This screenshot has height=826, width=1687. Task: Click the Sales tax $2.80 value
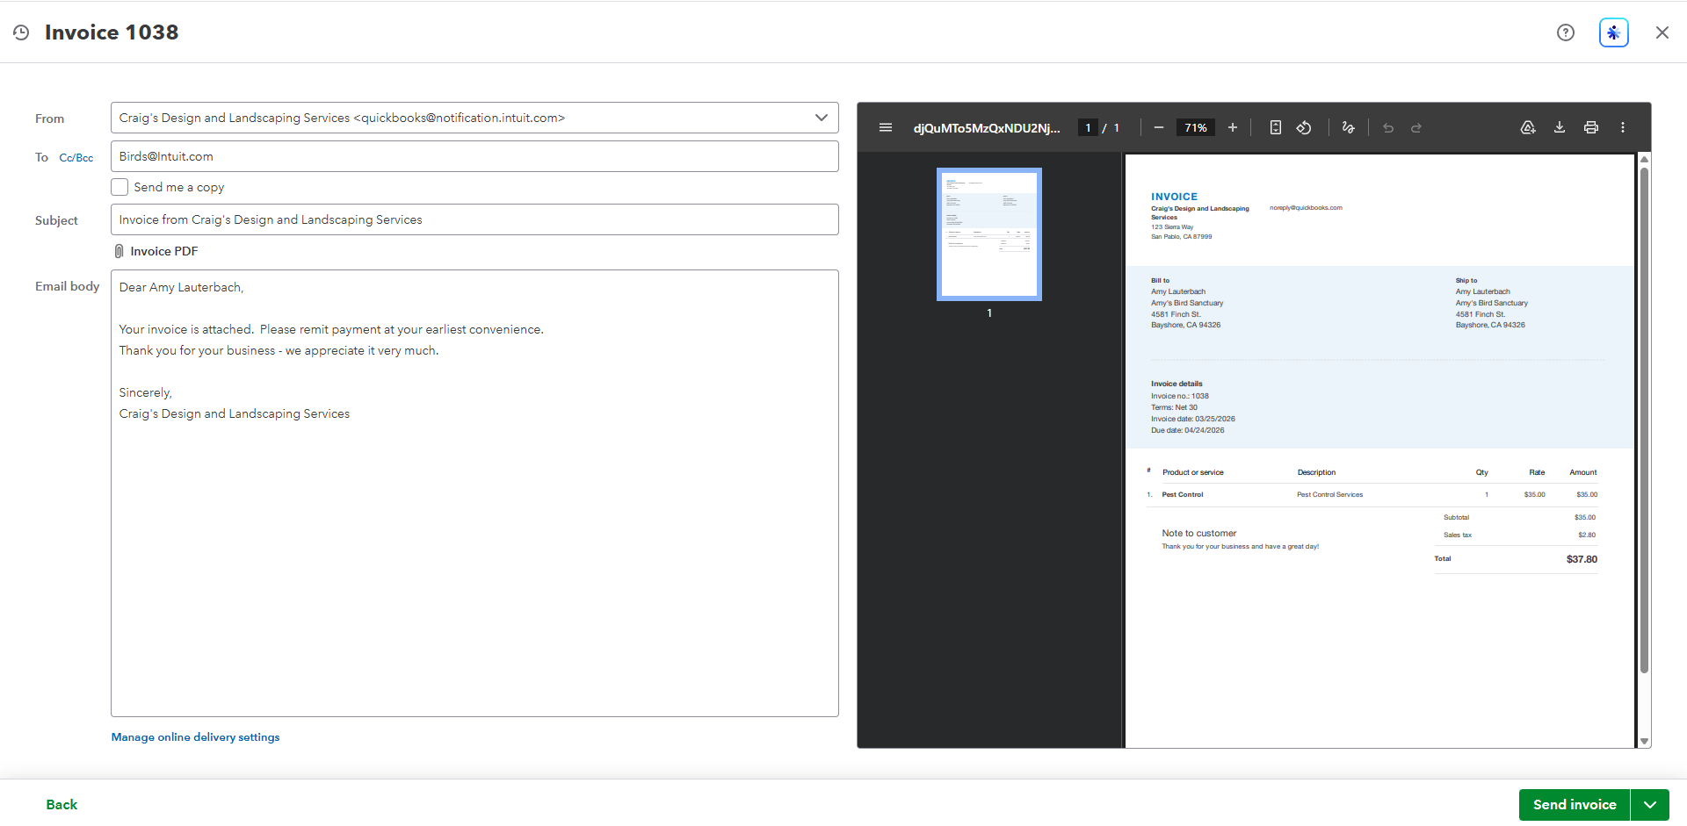click(1587, 535)
